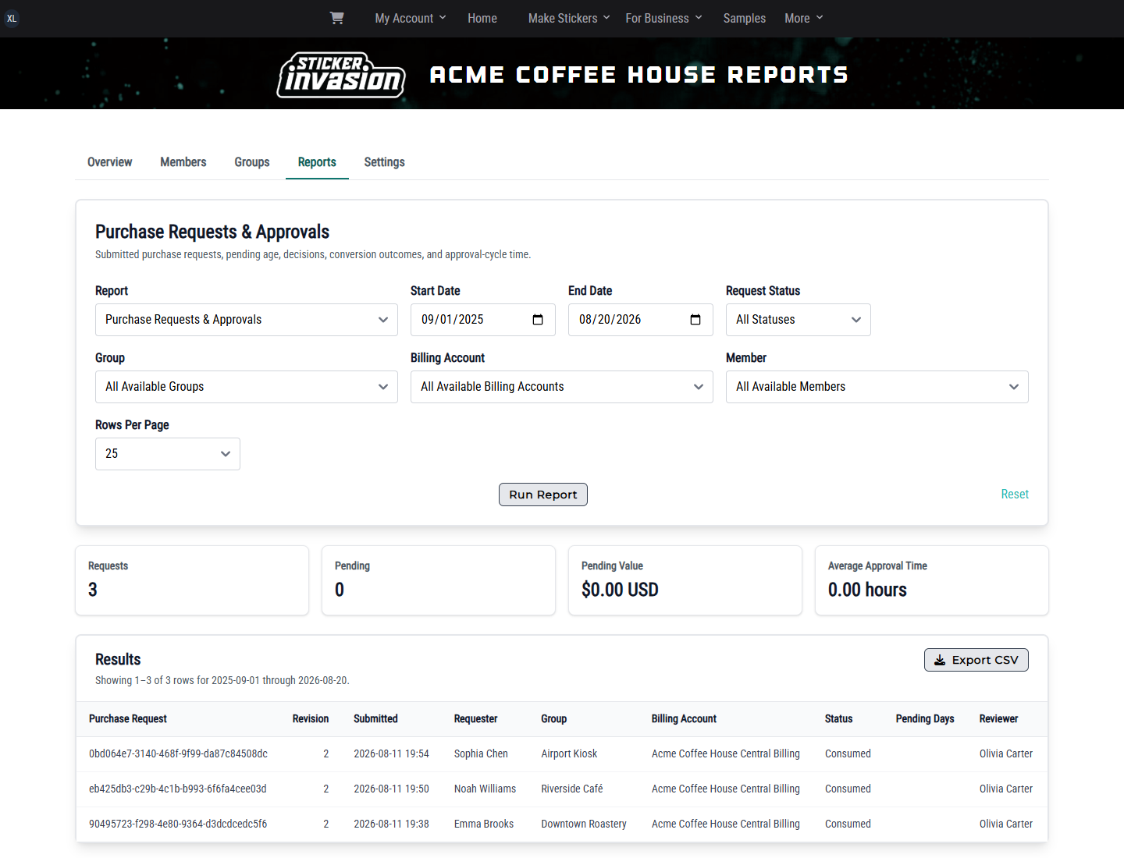The image size is (1124, 858).
Task: Open the Start Date calendar picker icon
Action: pyautogui.click(x=538, y=320)
